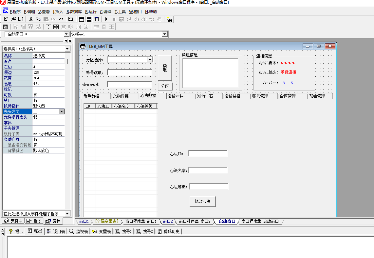Save the project with the floppy disk icon
Viewport: 374px width, 258px height.
click(x=20, y=19)
